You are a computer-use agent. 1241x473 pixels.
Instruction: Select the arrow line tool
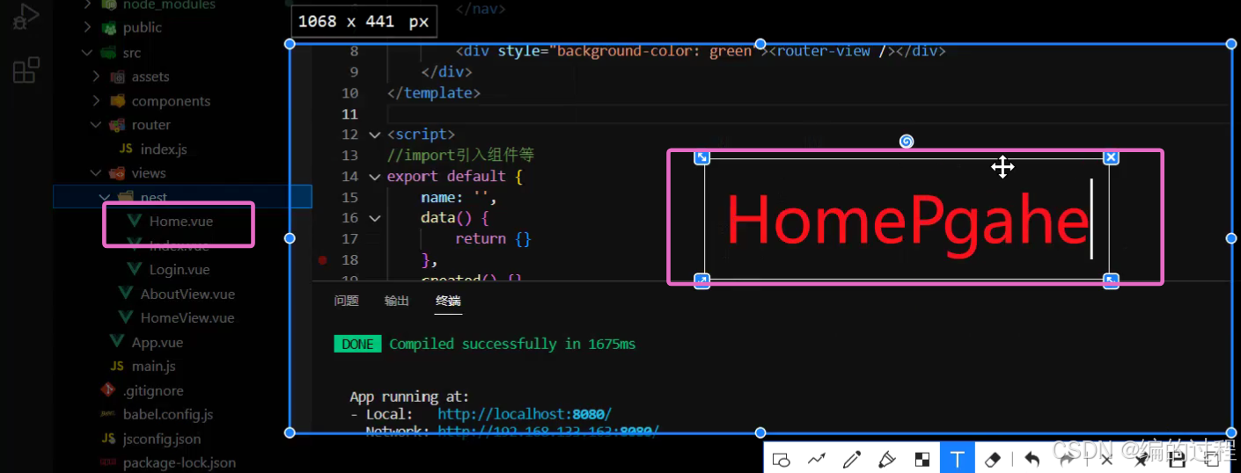point(817,459)
